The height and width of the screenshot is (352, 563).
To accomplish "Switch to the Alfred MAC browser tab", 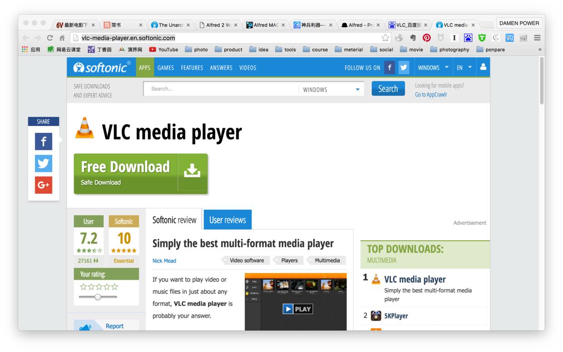I will click(x=265, y=25).
